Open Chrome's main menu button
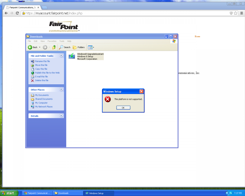This screenshot has height=196, width=245. (x=242, y=13)
